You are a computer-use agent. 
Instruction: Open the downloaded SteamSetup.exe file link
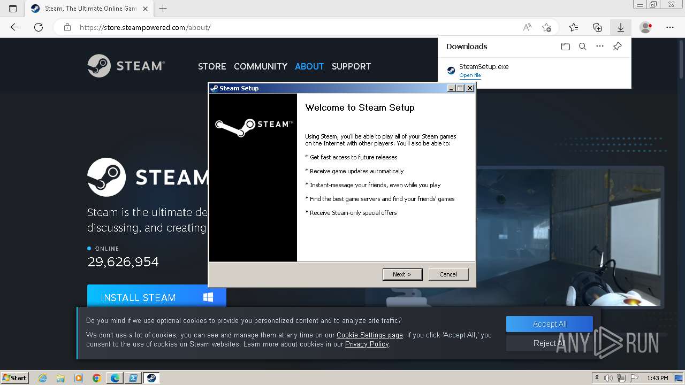pyautogui.click(x=470, y=75)
